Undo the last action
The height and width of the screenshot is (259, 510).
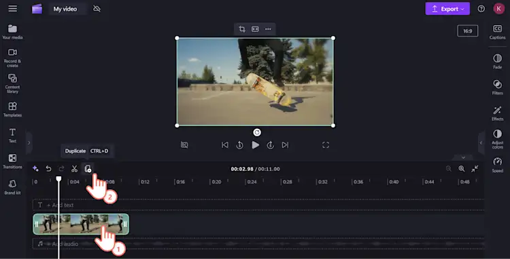coord(48,169)
